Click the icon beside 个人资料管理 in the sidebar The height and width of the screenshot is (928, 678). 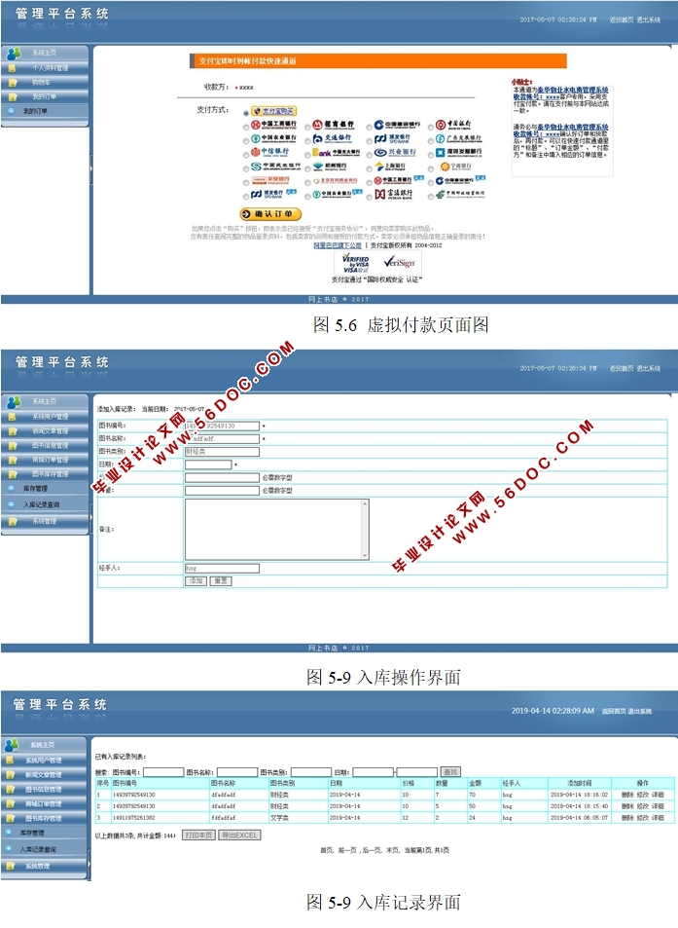(13, 69)
